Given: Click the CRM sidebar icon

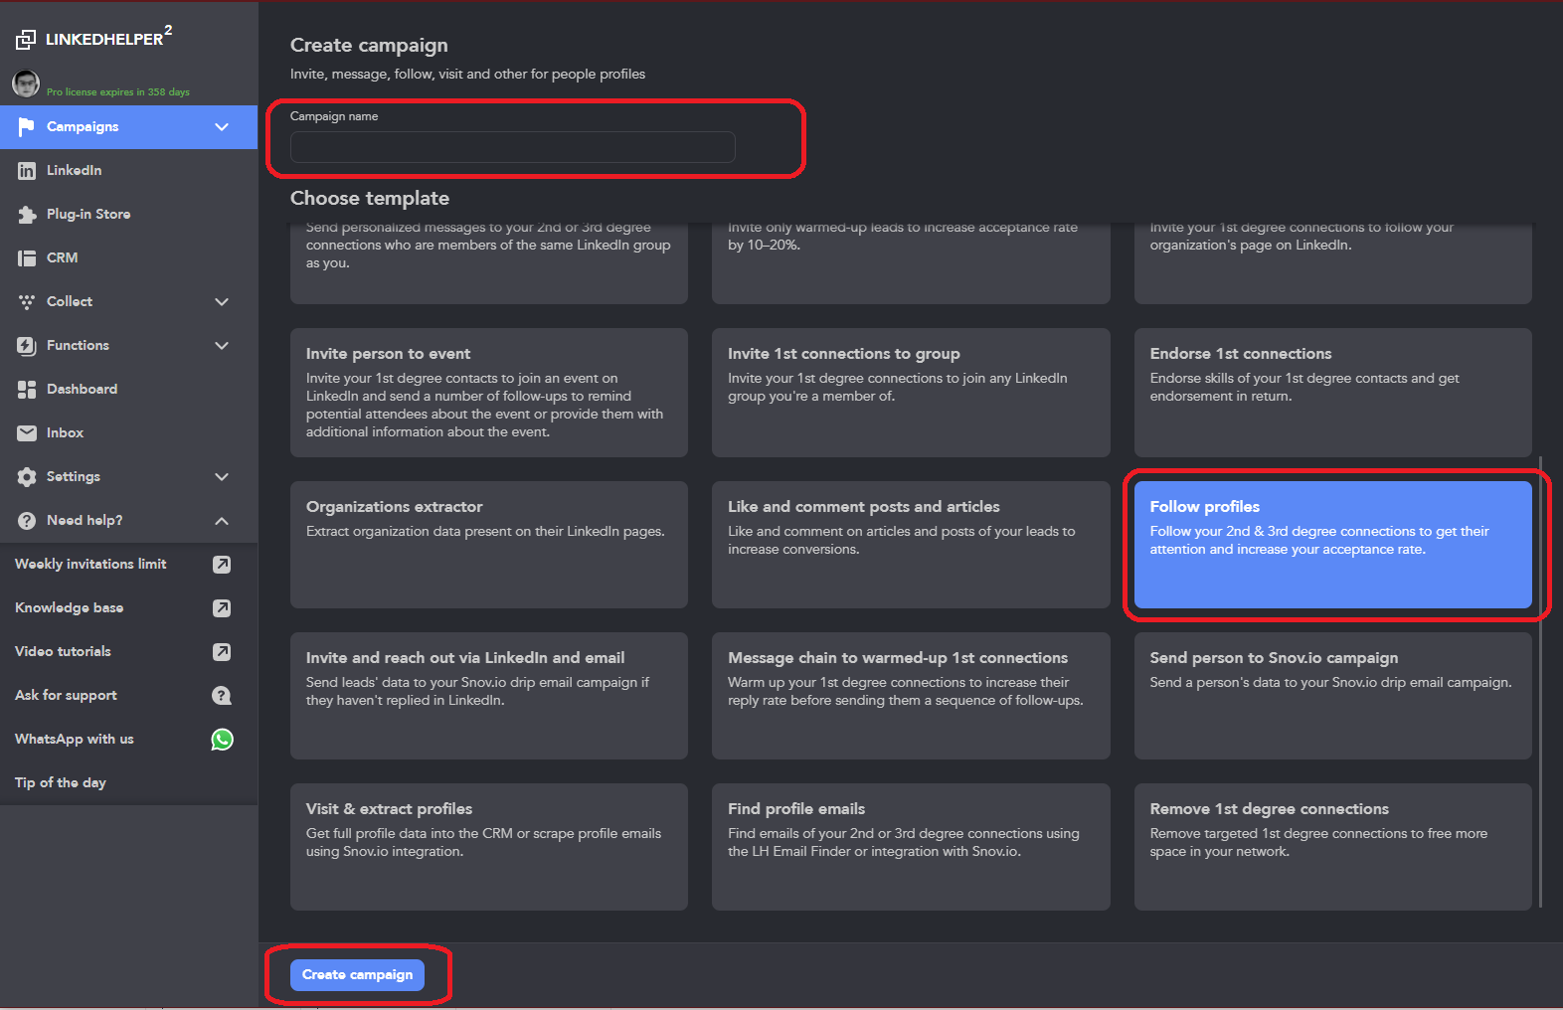Looking at the screenshot, I should click(x=27, y=258).
